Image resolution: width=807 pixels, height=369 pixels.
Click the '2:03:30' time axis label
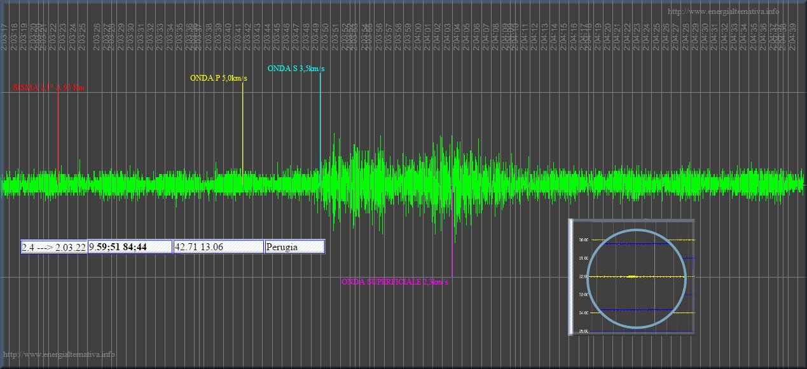131,36
